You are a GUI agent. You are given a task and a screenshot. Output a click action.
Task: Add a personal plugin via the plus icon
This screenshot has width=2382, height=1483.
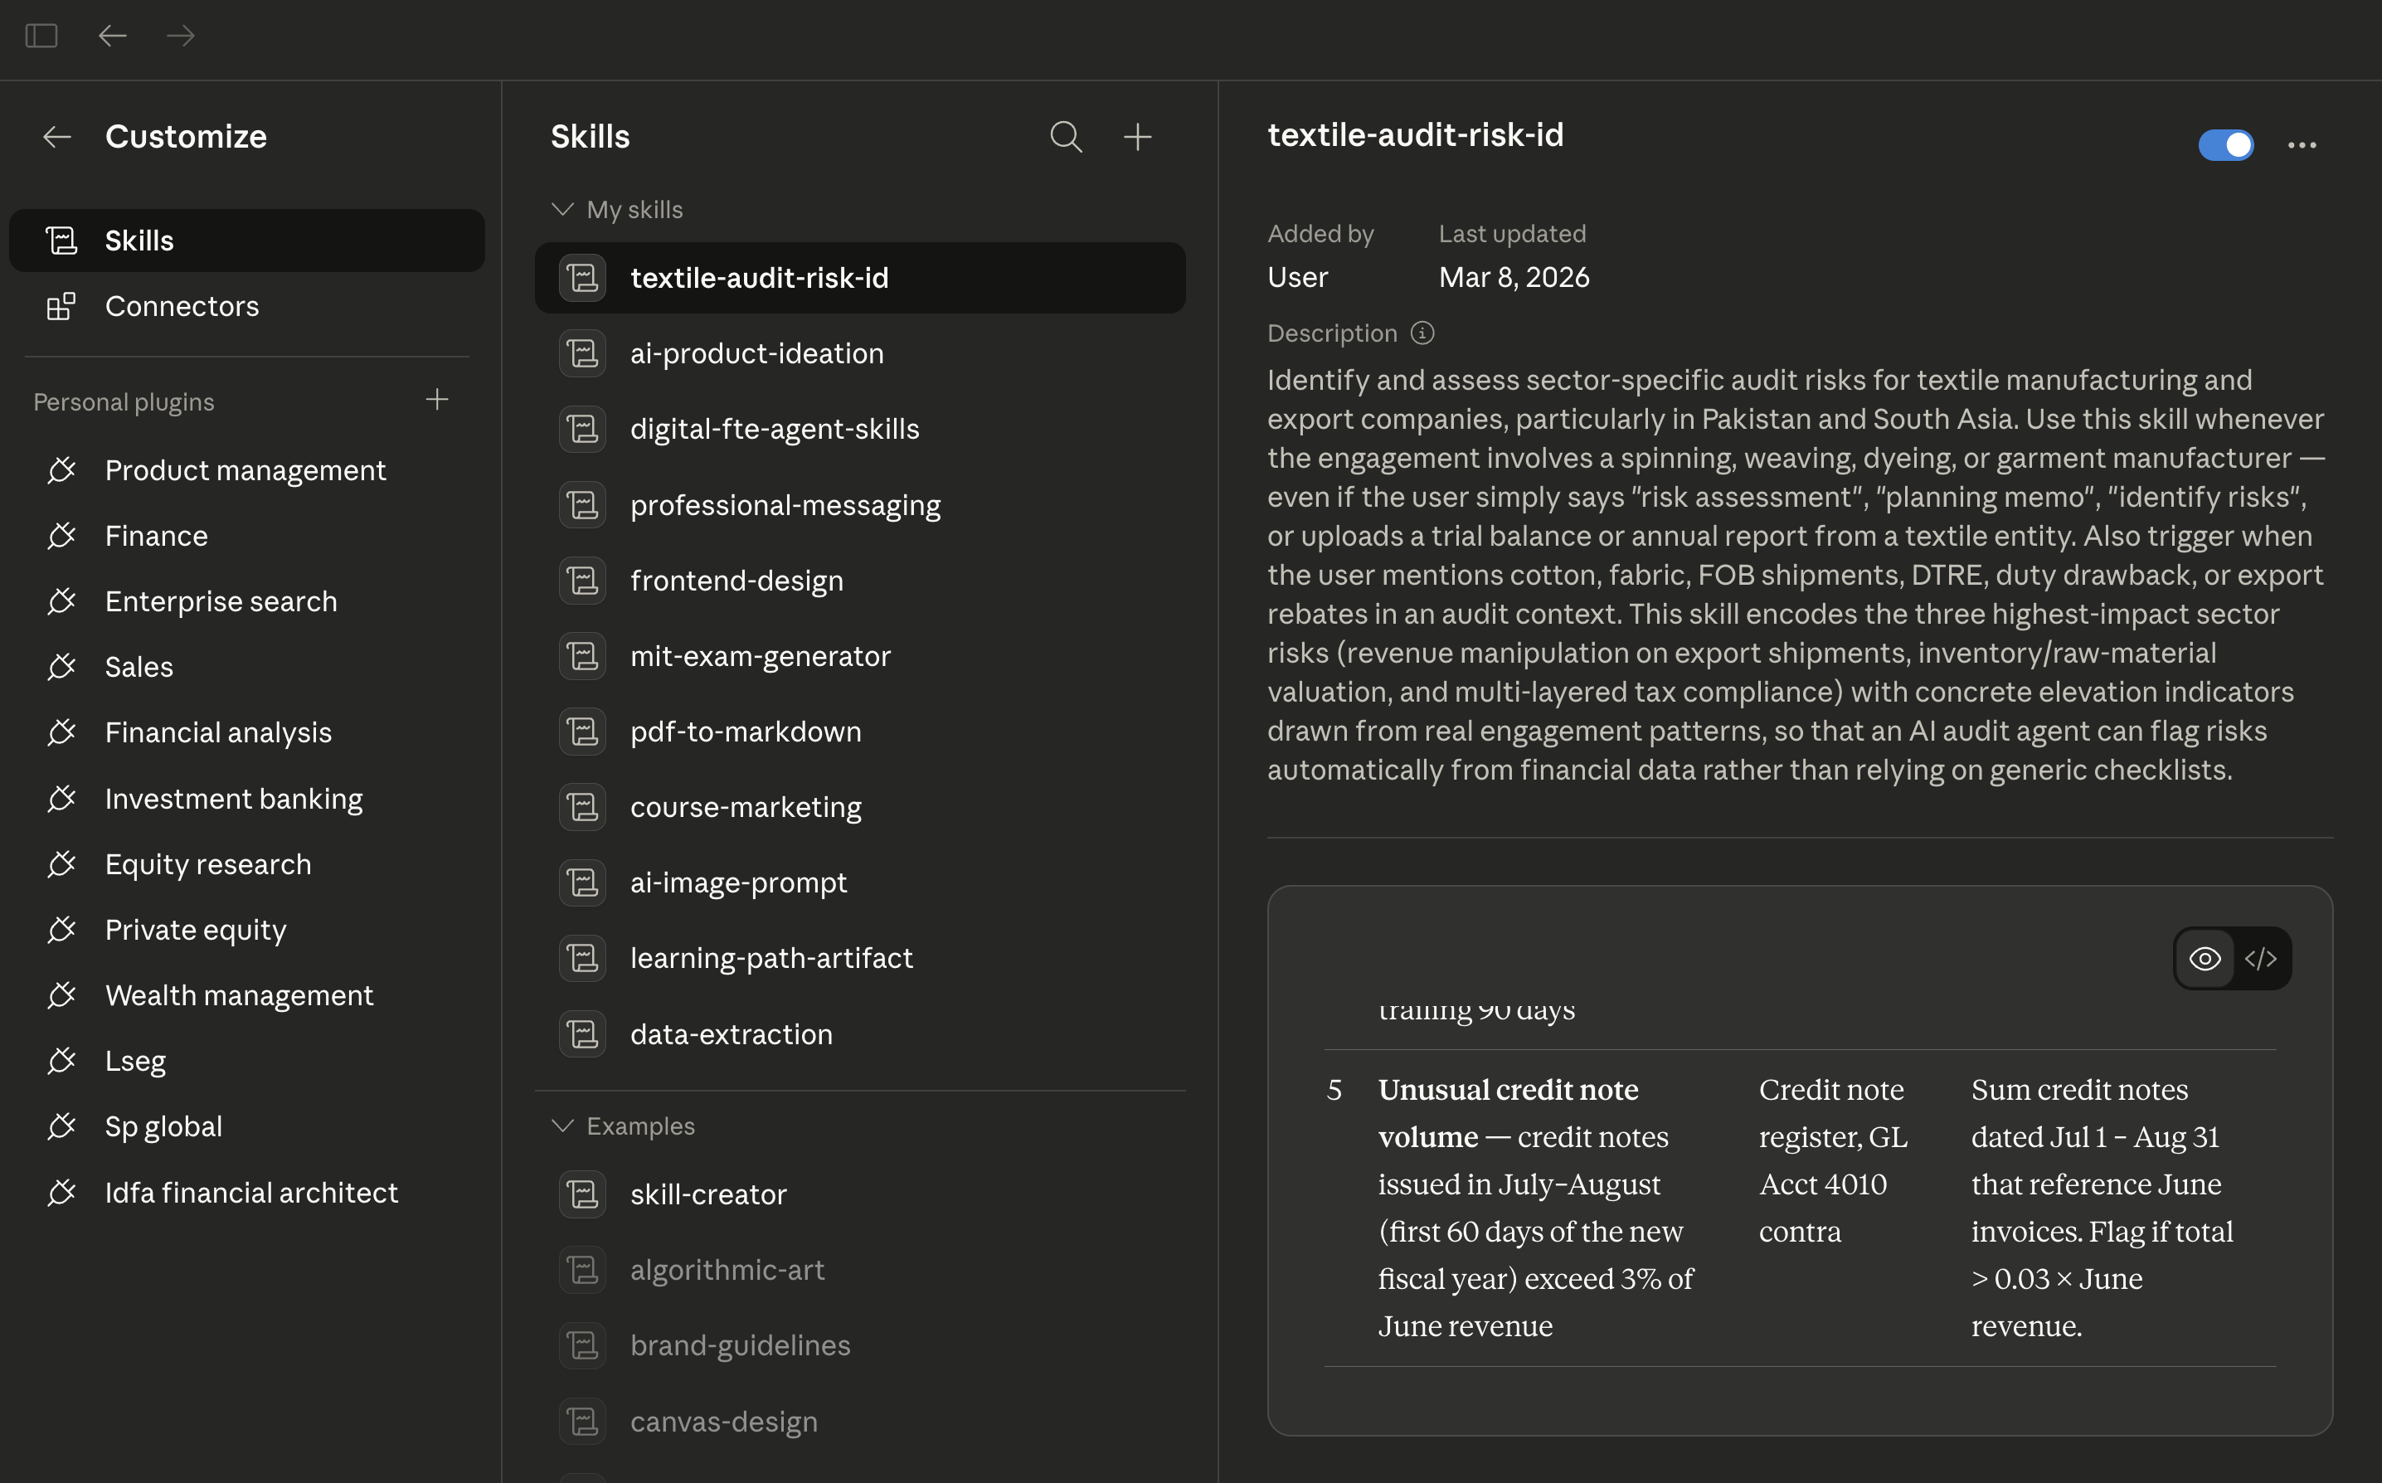pyautogui.click(x=437, y=400)
